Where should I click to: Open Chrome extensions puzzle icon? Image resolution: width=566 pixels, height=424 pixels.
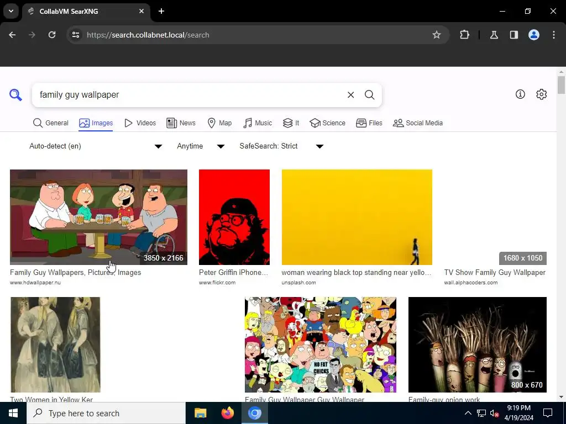(464, 35)
